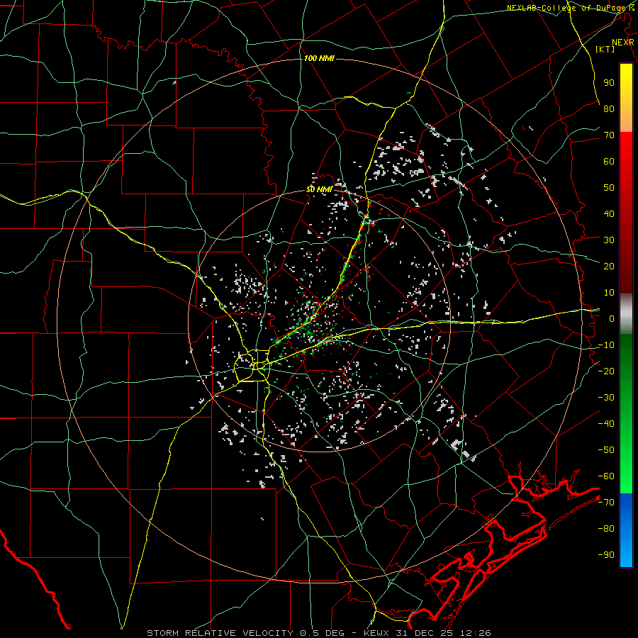The height and width of the screenshot is (638, 638).
Task: Click the gray zero-velocity segment of the color bar
Action: point(626,314)
